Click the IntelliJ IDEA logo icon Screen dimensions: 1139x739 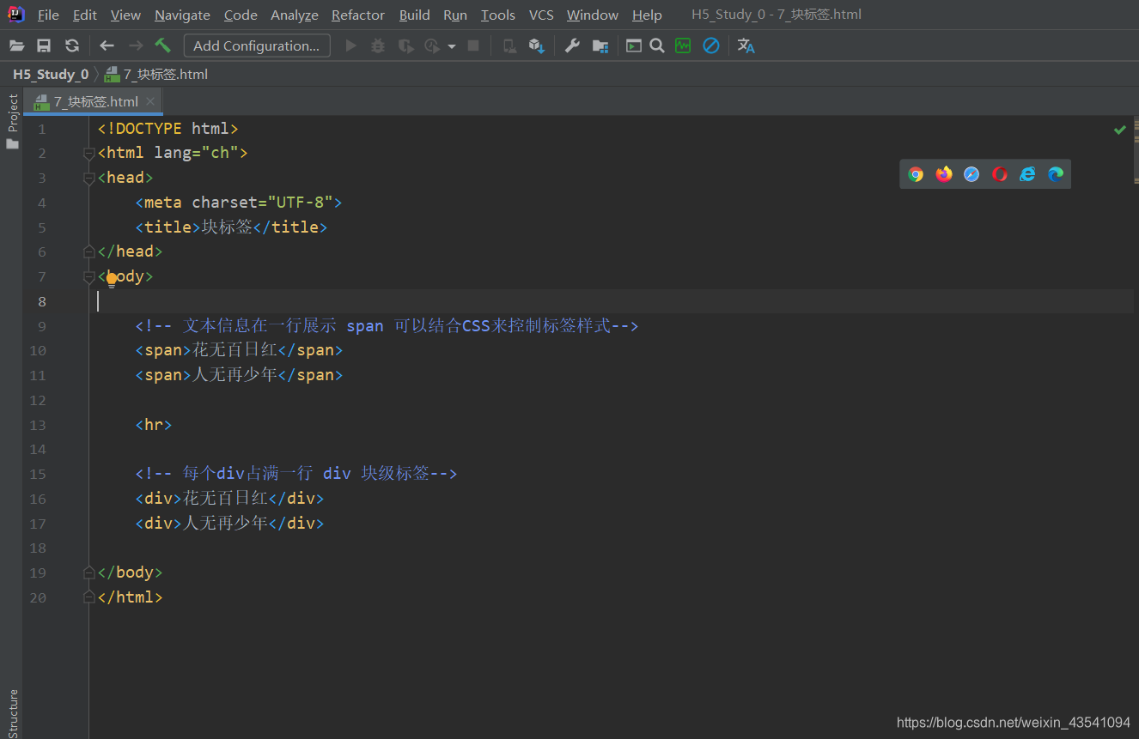tap(16, 15)
